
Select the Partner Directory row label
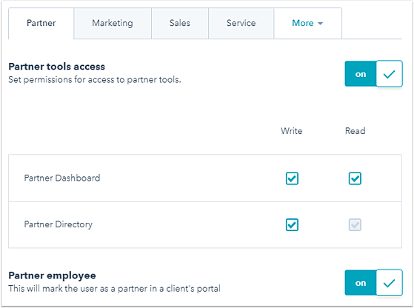59,224
